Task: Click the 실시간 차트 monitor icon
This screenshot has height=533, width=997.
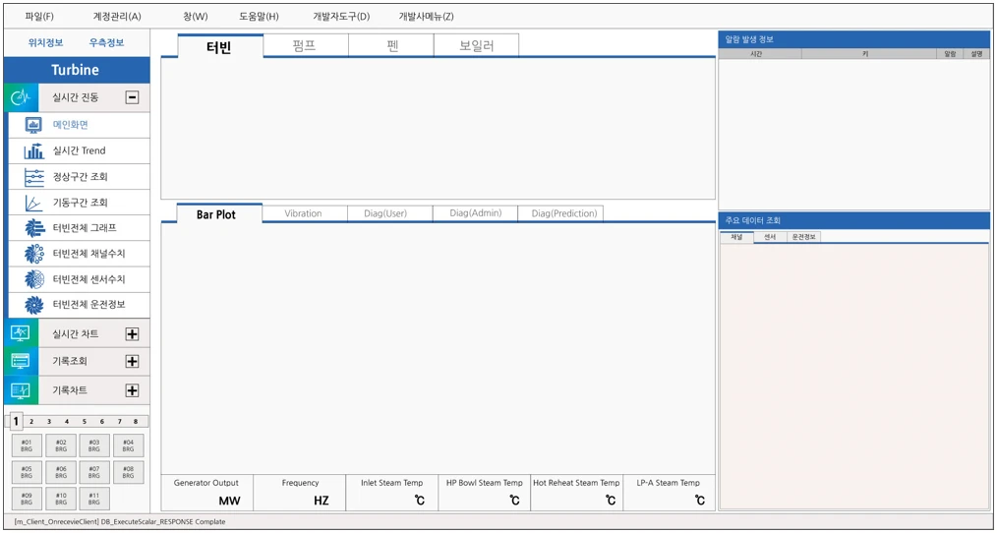Action: click(21, 333)
